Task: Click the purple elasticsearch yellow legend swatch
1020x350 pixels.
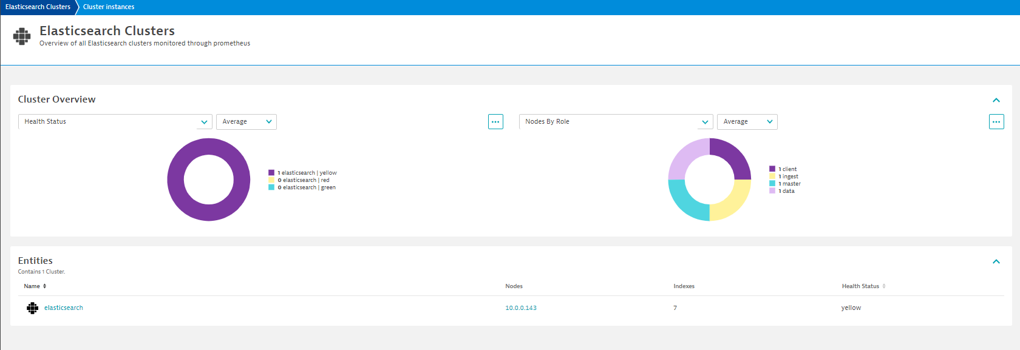Action: coord(271,173)
